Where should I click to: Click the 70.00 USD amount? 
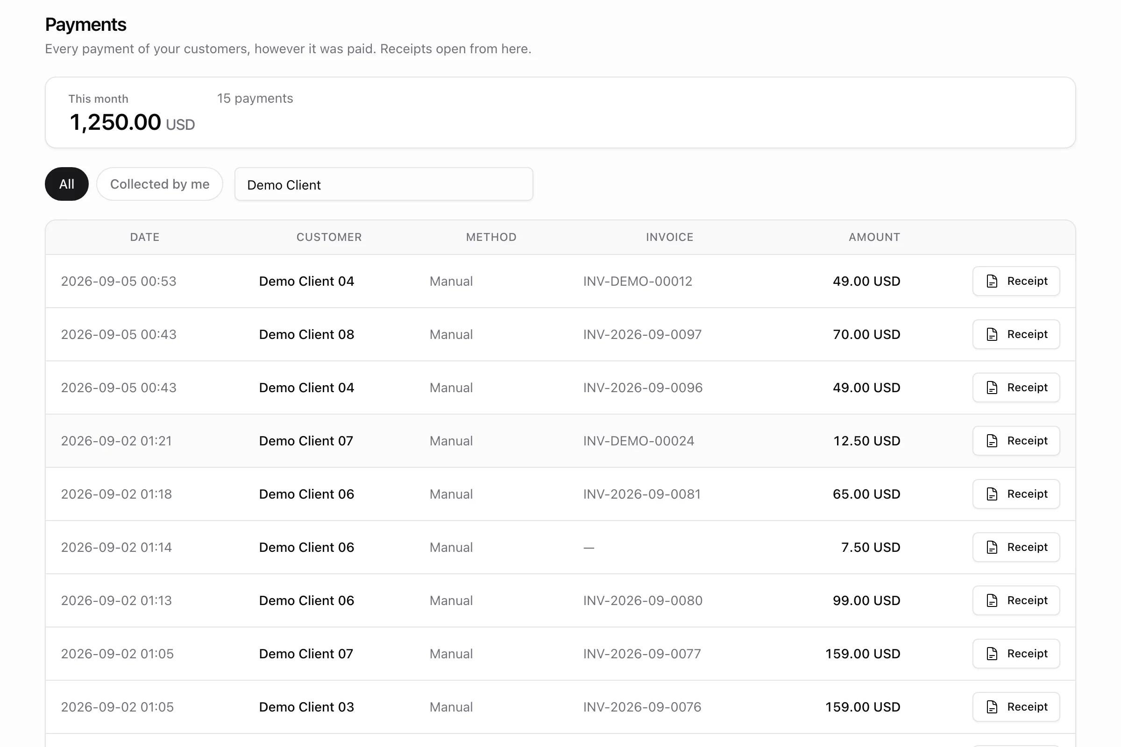tap(866, 334)
